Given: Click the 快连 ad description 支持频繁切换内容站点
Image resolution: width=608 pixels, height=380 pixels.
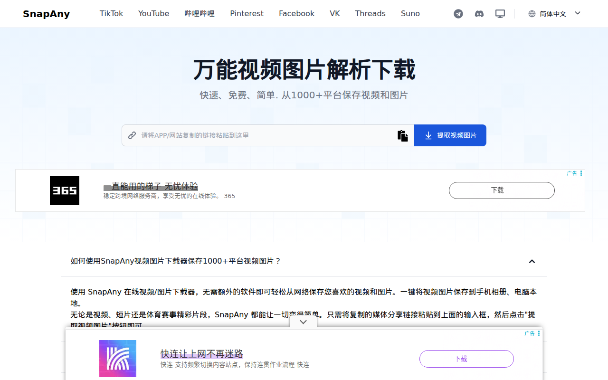Looking at the screenshot, I should (x=235, y=365).
